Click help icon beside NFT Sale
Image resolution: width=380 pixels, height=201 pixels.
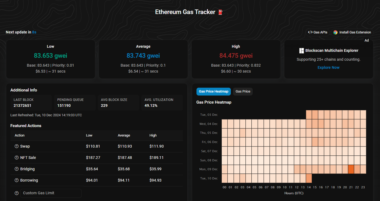tap(16, 158)
